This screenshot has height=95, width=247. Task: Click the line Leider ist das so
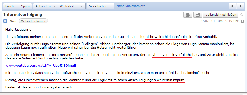pos(39,87)
